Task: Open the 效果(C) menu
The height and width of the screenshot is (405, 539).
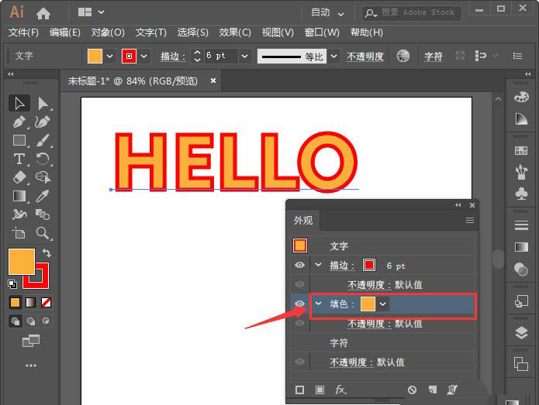Action: tap(235, 33)
